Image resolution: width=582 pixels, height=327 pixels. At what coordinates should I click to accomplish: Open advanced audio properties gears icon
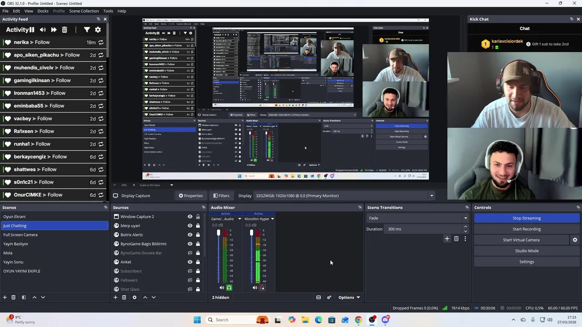tap(329, 297)
